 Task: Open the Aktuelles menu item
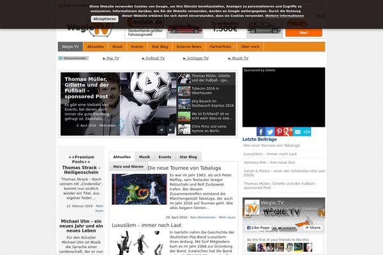click(x=96, y=47)
